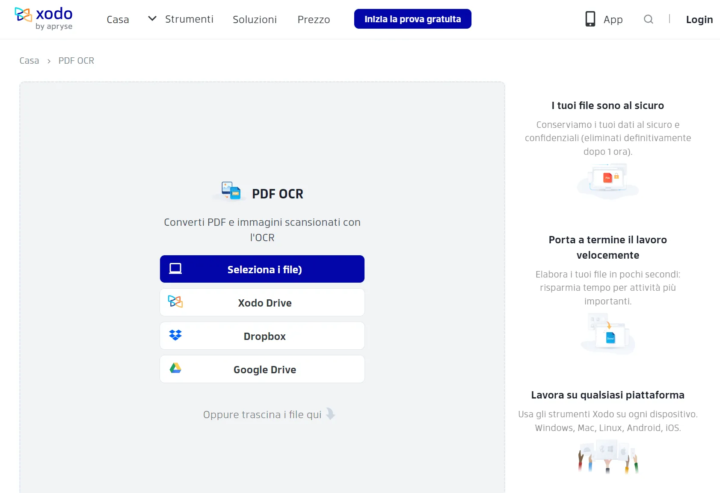The height and width of the screenshot is (493, 720).
Task: Select the mobile phone App icon
Action: tap(590, 19)
